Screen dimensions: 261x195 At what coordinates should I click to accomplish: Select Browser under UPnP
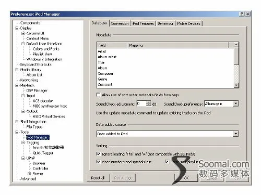(39, 163)
